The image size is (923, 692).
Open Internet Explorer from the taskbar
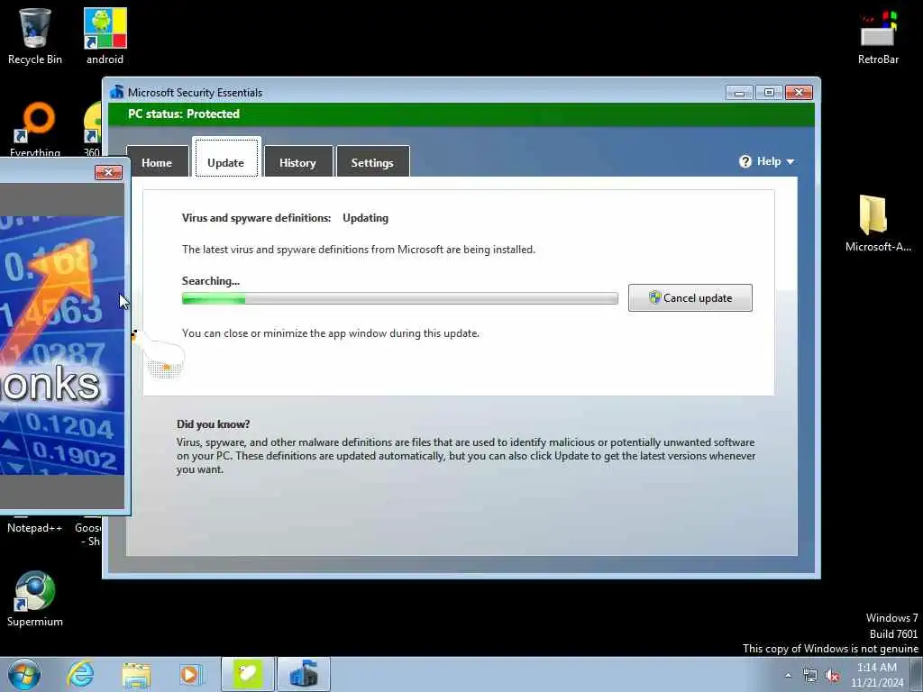[80, 674]
